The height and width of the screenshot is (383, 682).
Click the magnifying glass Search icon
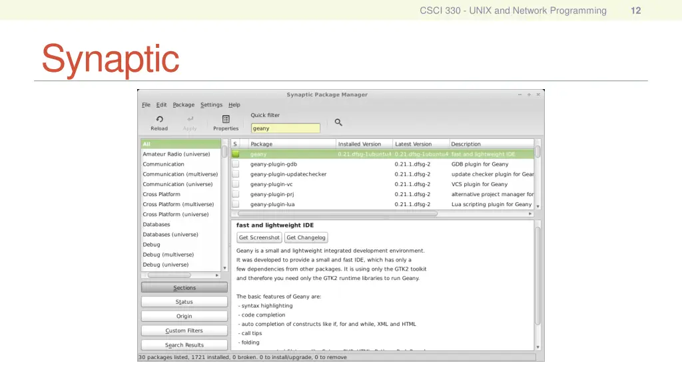(338, 122)
